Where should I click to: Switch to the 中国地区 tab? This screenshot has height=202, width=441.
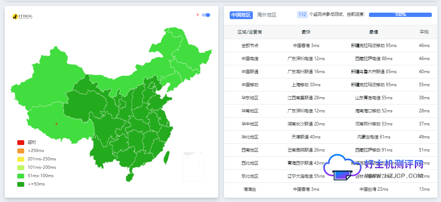point(241,15)
